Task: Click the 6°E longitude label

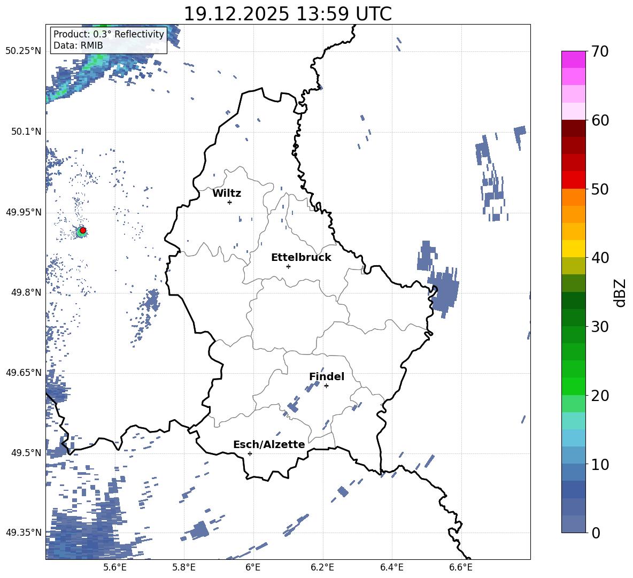Action: (253, 567)
